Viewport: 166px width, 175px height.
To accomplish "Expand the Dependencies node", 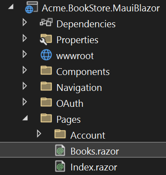I will (x=24, y=22).
